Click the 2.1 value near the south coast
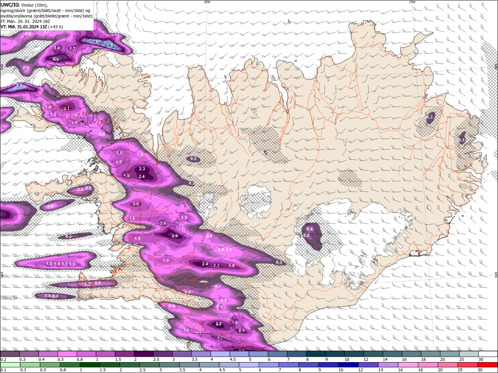This screenshot has height=373, width=498. coord(242,330)
